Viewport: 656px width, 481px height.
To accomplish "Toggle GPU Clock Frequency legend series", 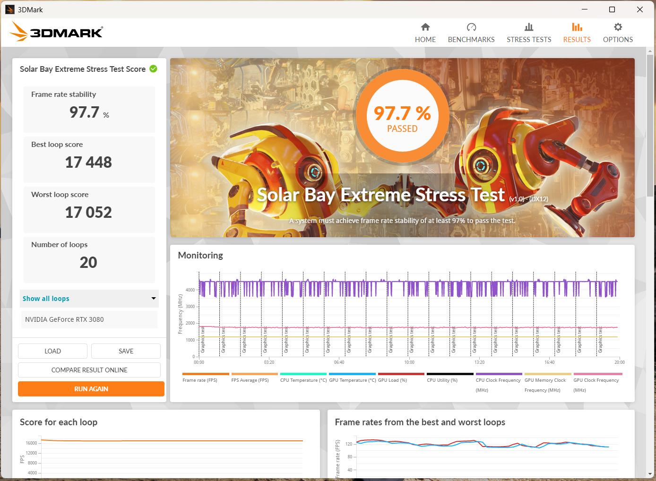I will [x=597, y=383].
